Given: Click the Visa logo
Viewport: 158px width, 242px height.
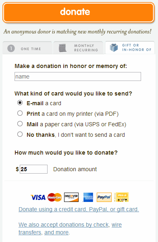Looking at the screenshot, I should tap(38, 197).
